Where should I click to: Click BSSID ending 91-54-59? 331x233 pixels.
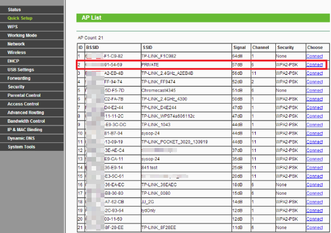(x=113, y=65)
